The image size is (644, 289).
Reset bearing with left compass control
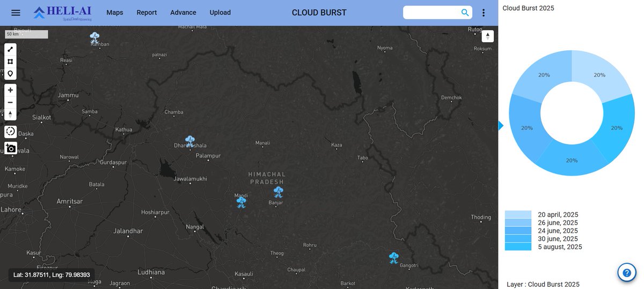click(10, 115)
